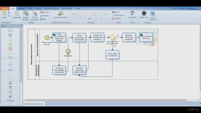Select Indicar áreas no conformes task
201x113 pixels.
pos(112,55)
